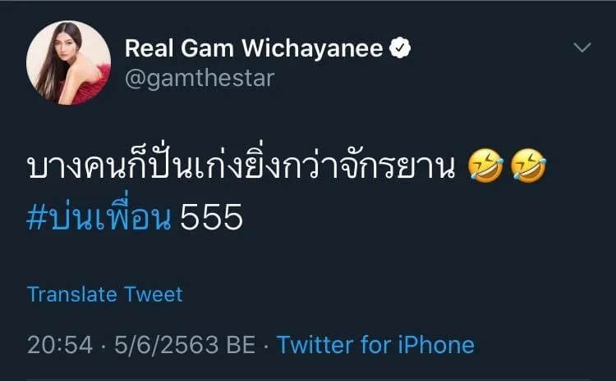Click Translate Tweet

pos(104,294)
